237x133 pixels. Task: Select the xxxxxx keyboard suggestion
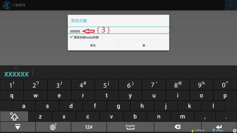16,74
